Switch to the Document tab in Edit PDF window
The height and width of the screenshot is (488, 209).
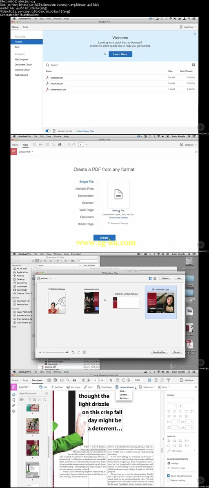coord(37,380)
